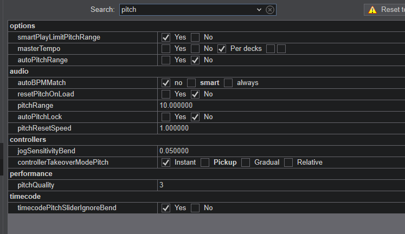Select Gradual takeover mode checkbox

(246, 162)
